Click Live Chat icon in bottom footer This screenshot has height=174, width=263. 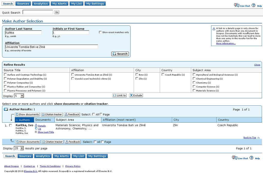[x=235, y=158]
